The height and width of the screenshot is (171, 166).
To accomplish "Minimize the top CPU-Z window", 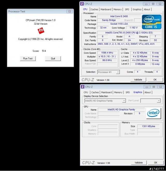I will click(x=146, y=4).
